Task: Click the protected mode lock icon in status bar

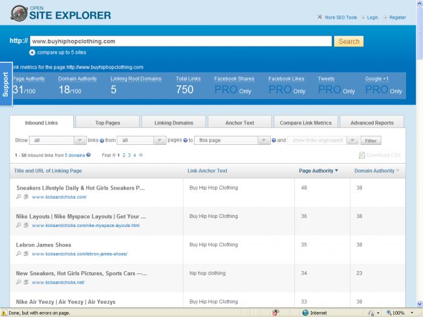Action: [x=372, y=313]
